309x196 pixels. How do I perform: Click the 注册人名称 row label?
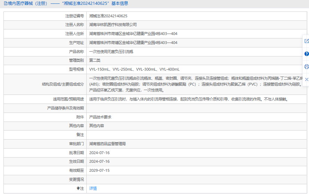[x=75, y=25]
